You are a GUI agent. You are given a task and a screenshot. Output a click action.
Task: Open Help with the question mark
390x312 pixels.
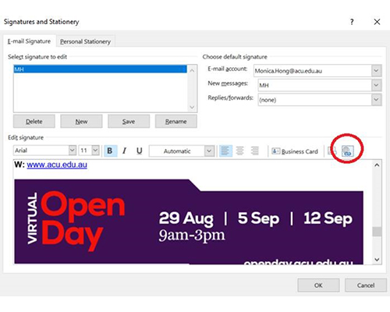pyautogui.click(x=352, y=22)
